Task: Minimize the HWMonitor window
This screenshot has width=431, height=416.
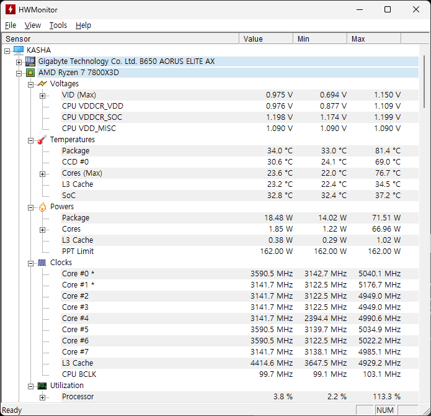Action: pyautogui.click(x=360, y=10)
